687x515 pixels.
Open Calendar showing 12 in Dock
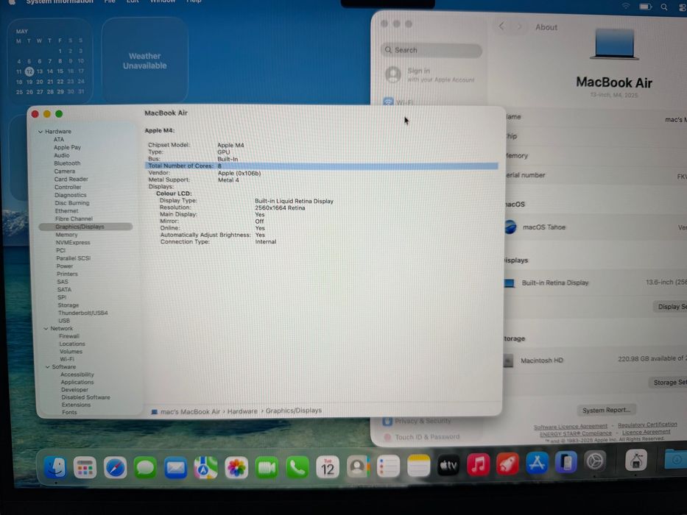[x=327, y=467]
